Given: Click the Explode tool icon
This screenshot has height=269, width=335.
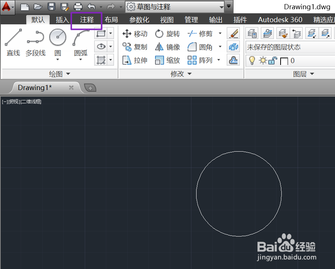Looking at the screenshot, I should 233,47.
